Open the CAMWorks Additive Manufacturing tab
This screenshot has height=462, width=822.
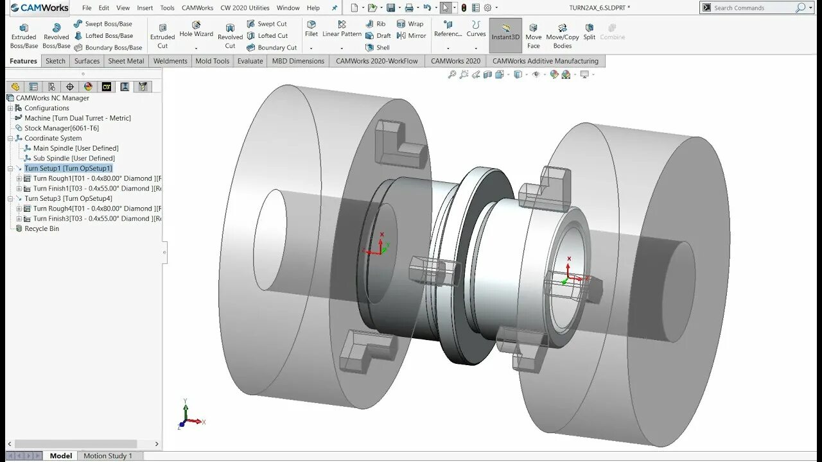[x=545, y=61]
